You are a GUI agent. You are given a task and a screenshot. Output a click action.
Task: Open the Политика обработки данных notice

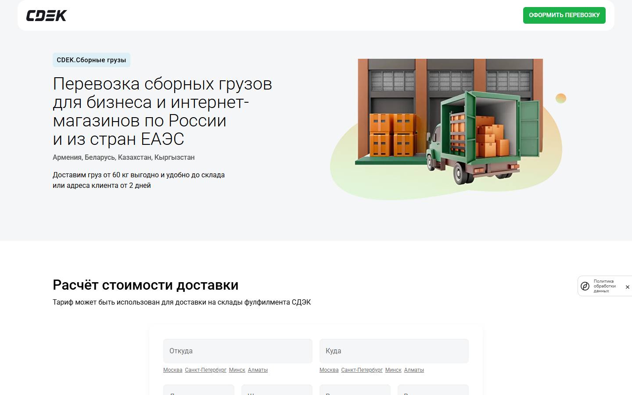click(604, 286)
